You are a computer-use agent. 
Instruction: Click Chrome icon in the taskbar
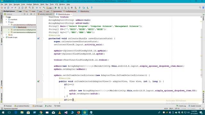[41, 112]
